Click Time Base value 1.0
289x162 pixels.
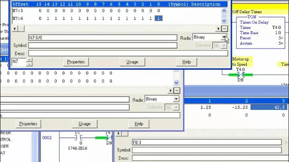tap(278, 33)
